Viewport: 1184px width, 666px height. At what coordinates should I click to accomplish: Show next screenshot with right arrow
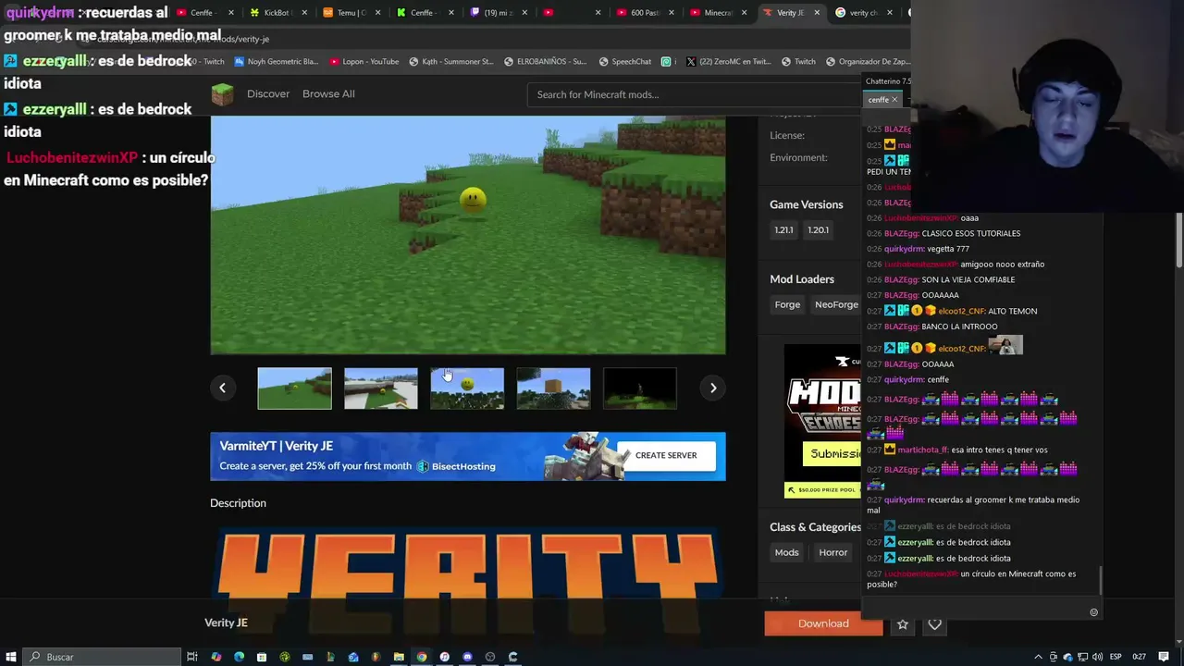point(713,388)
